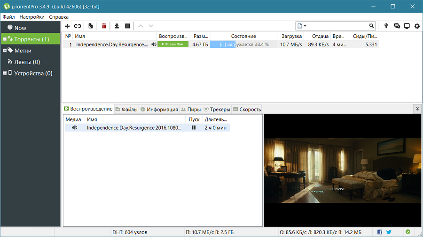
Task: Select the Воспроизведение tab
Action: [88, 109]
